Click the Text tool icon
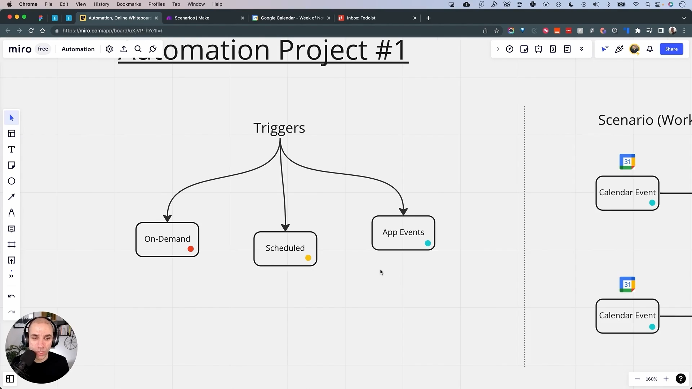This screenshot has width=692, height=389. point(12,149)
